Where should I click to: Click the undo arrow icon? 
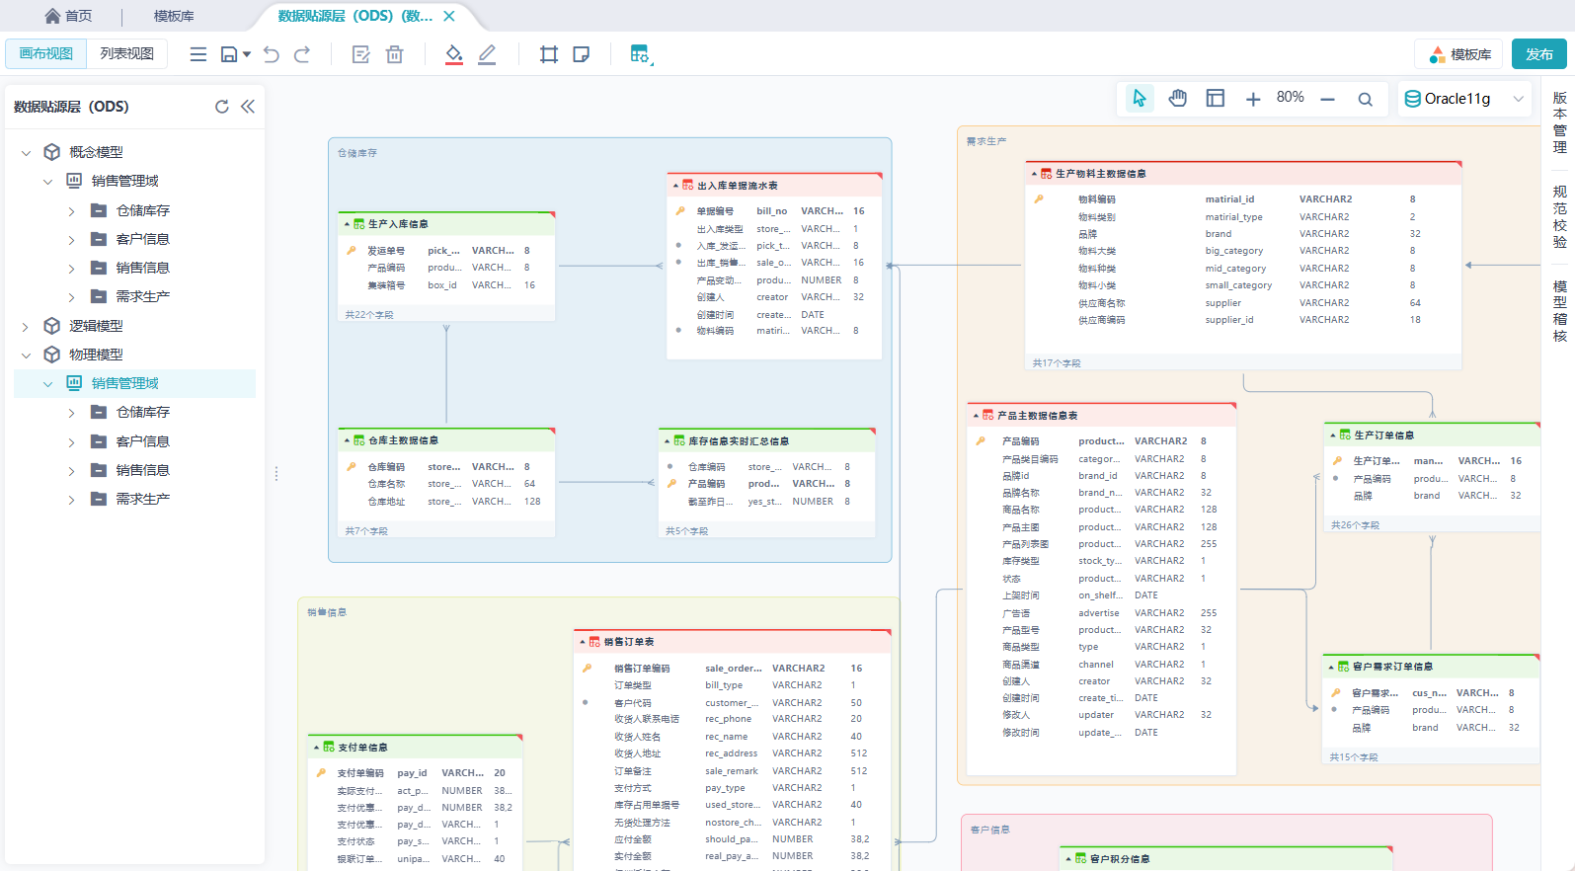point(272,54)
